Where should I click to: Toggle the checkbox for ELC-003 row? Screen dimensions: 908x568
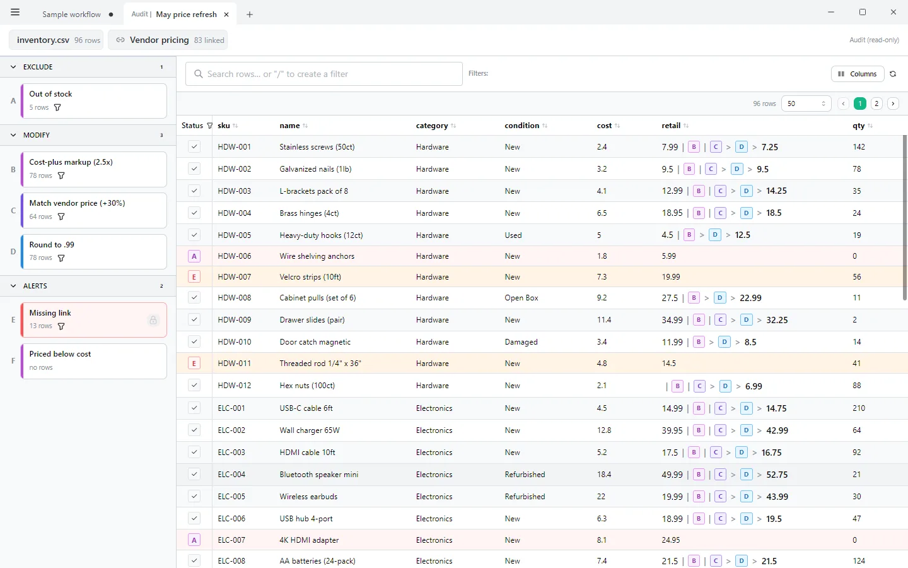click(194, 453)
